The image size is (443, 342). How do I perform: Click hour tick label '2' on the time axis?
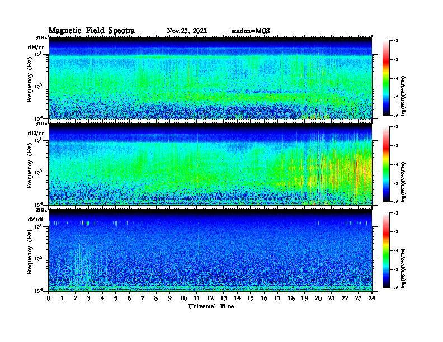[76, 298]
